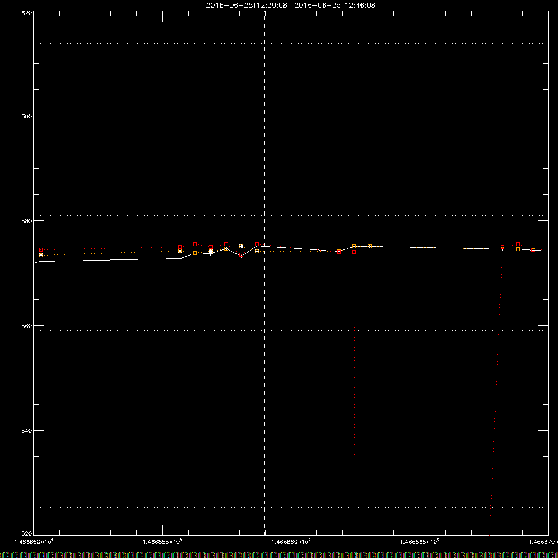Click the 520 y-axis label
Image resolution: width=558 pixels, height=558 pixels.
[27, 534]
